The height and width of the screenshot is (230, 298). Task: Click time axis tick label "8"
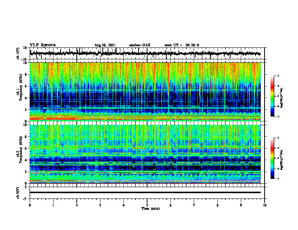pyautogui.click(x=217, y=205)
